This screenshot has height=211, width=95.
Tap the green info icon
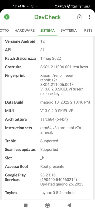7,17
